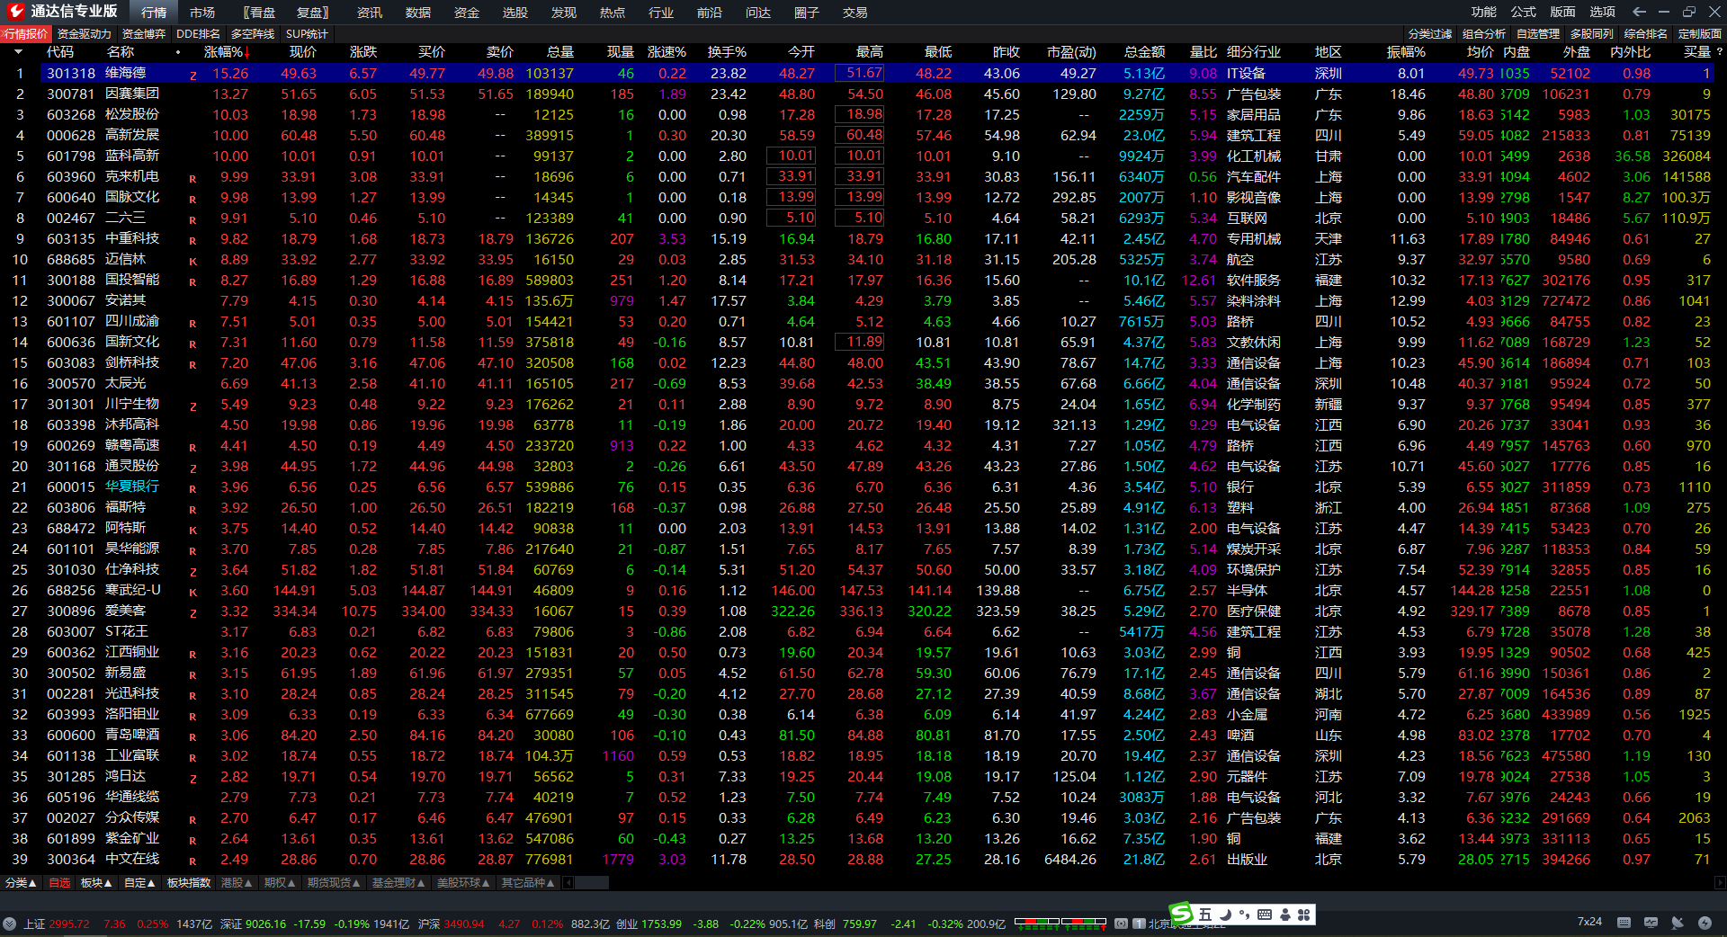Click the Sogou S logo on the input bar

tap(1181, 914)
